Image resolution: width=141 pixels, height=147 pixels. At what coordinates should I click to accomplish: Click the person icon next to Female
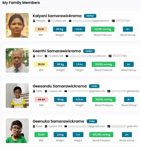[x=34, y=21]
